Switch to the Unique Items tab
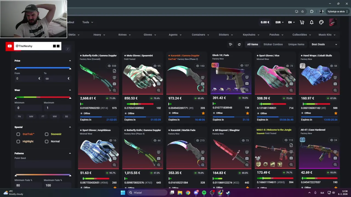The width and height of the screenshot is (351, 197). tap(296, 44)
